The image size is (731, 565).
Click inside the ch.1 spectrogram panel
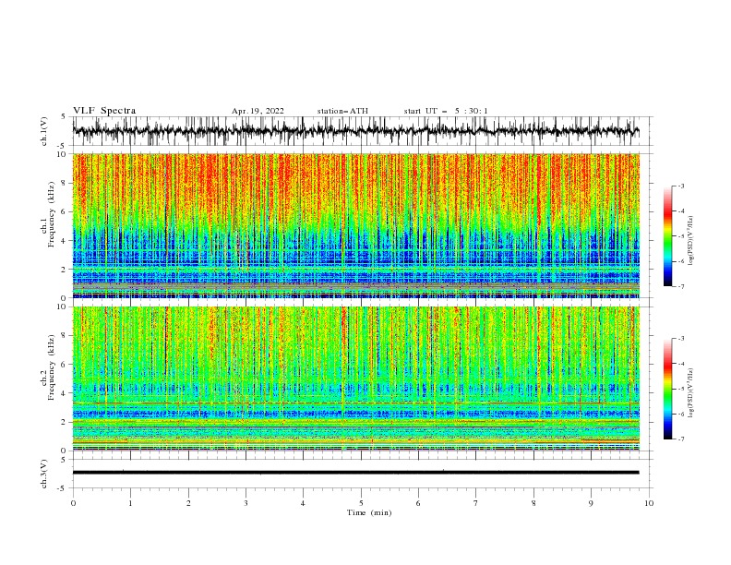click(x=355, y=225)
